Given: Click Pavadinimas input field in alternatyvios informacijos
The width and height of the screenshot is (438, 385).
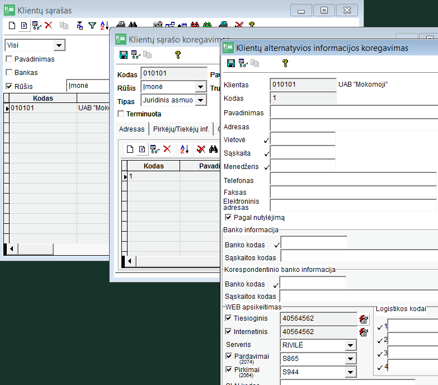Looking at the screenshot, I should [x=354, y=112].
